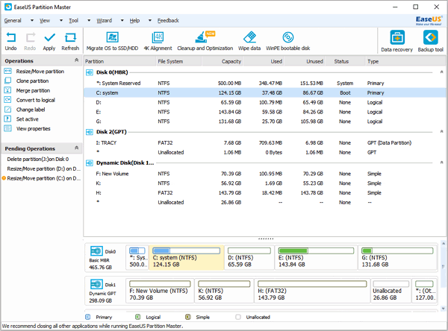The width and height of the screenshot is (448, 331).
Task: Click the E: (NTFS) block in disk map
Action: tap(316, 257)
